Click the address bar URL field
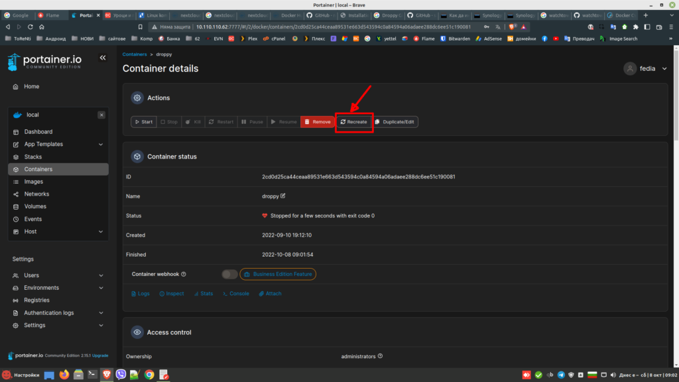This screenshot has height=382, width=679. tap(333, 27)
